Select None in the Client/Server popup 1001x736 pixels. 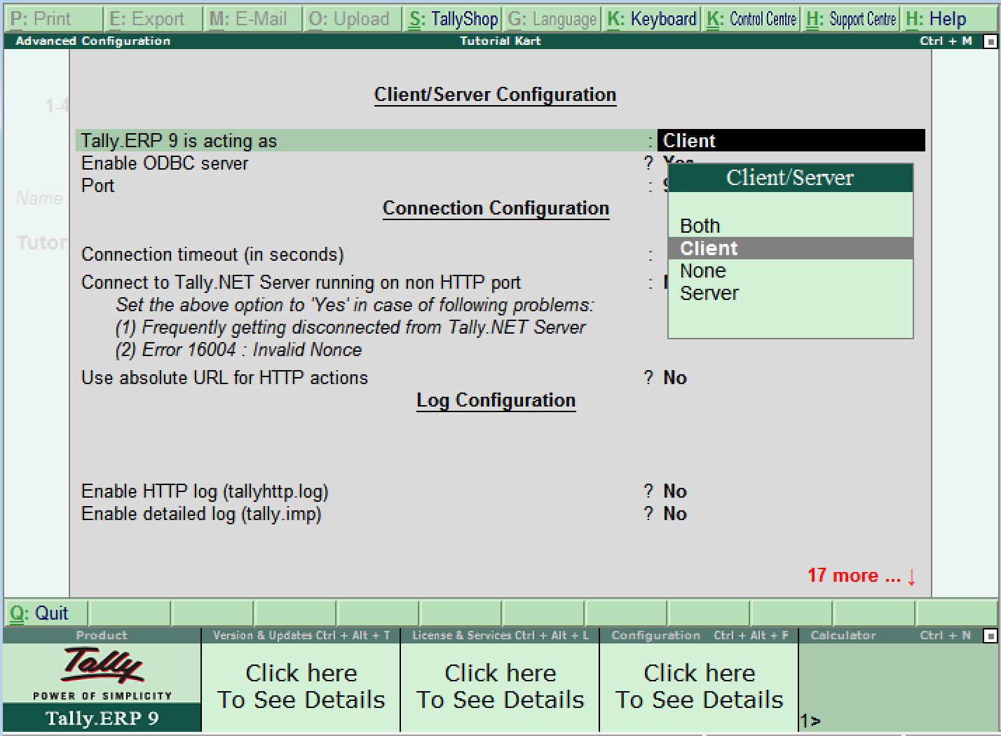(702, 271)
